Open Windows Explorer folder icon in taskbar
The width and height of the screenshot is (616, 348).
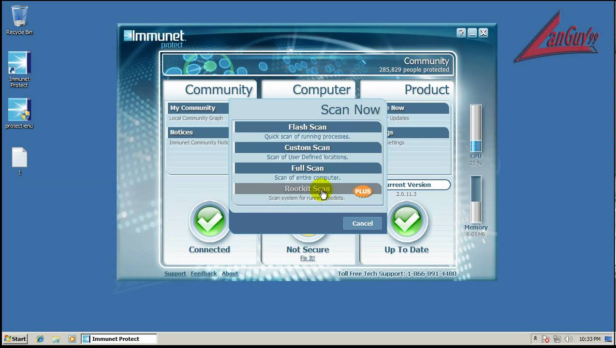click(56, 339)
